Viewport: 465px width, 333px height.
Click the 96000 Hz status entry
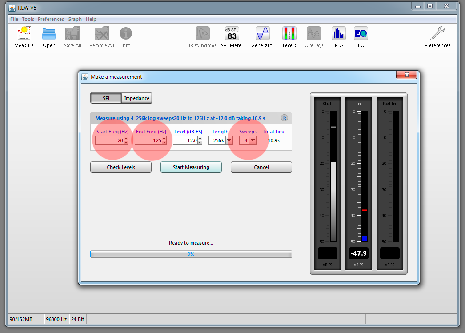(x=56, y=319)
